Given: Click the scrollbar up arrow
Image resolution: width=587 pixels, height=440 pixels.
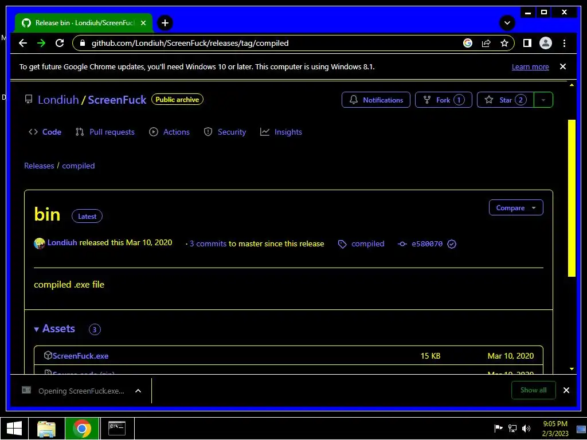Looking at the screenshot, I should click(572, 85).
